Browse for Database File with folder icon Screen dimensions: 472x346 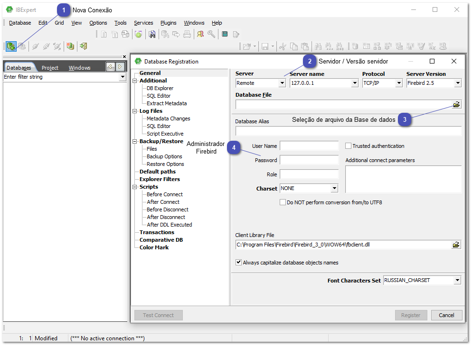coord(456,105)
